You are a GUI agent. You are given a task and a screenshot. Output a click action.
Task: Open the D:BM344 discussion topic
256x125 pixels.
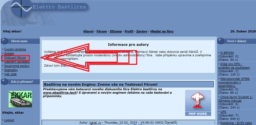pos(227,53)
